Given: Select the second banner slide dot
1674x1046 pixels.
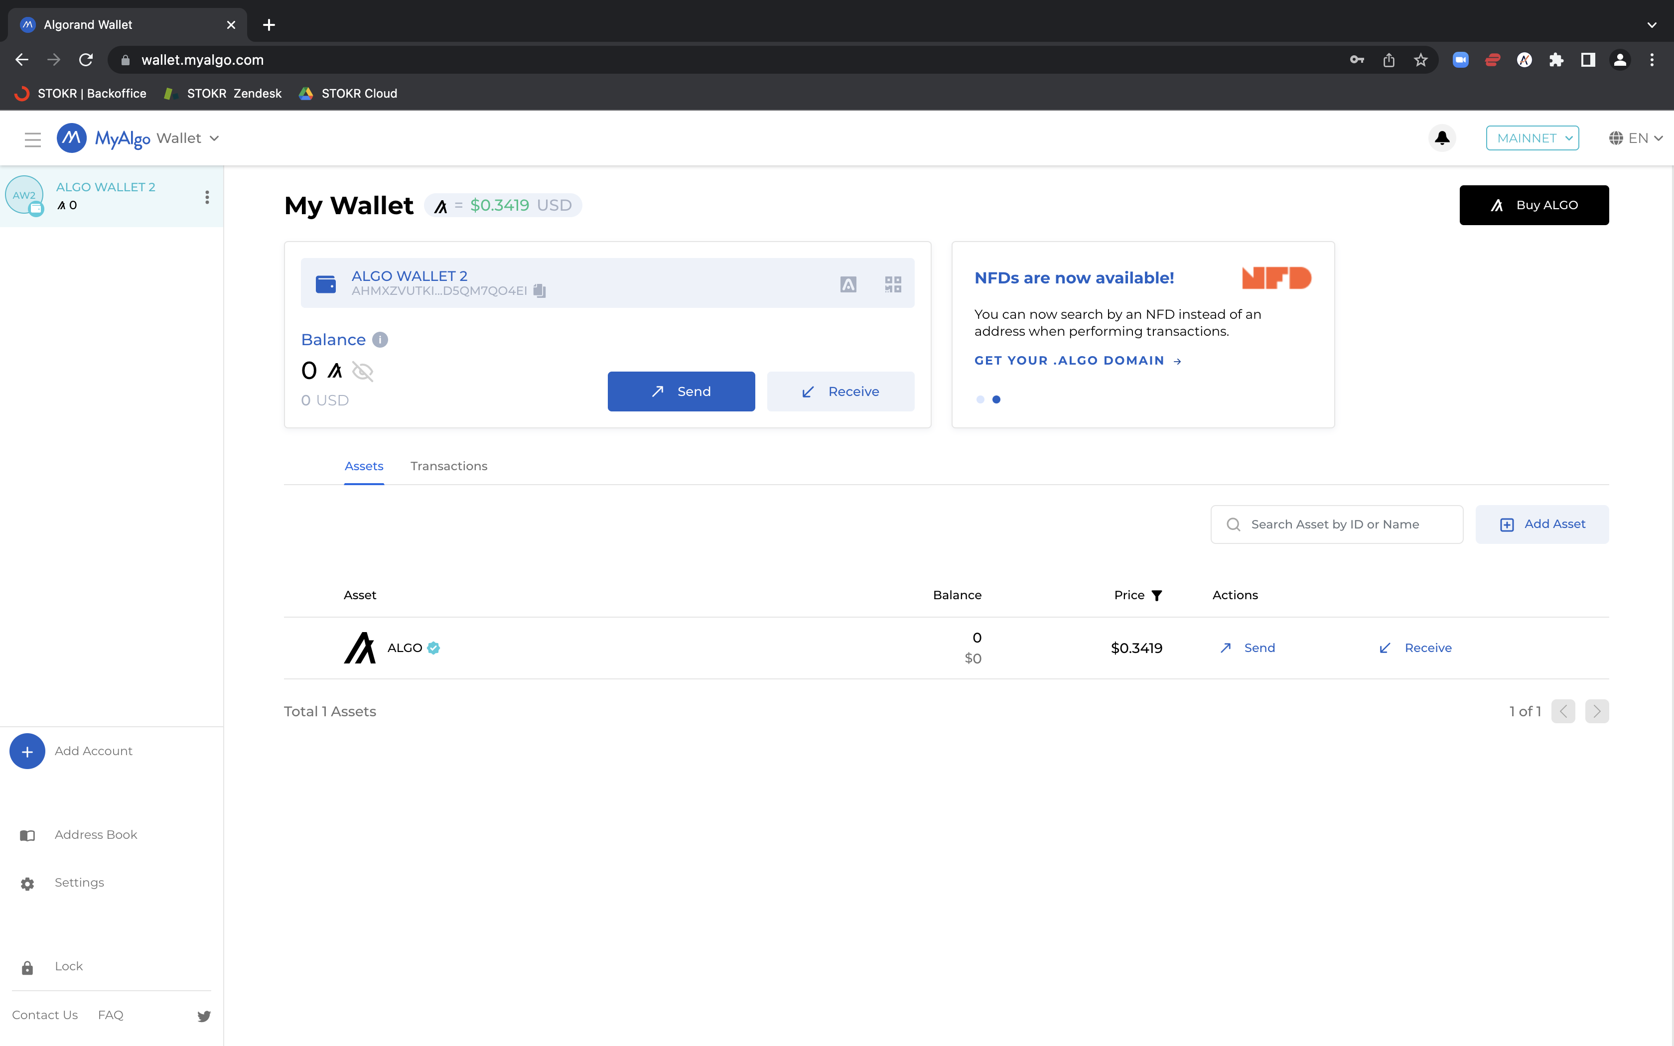Looking at the screenshot, I should click(x=996, y=399).
